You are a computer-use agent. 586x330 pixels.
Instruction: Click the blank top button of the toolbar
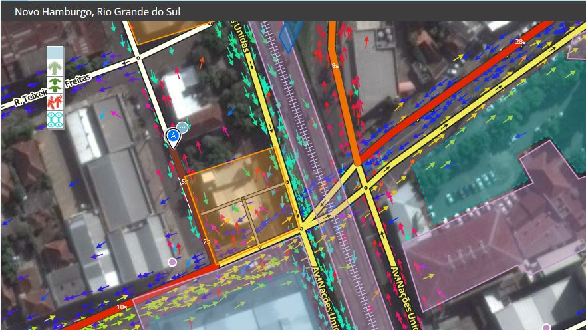click(55, 53)
